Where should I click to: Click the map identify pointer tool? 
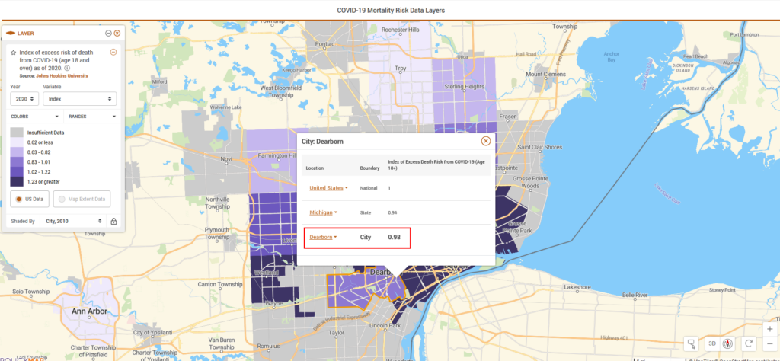tap(691, 343)
